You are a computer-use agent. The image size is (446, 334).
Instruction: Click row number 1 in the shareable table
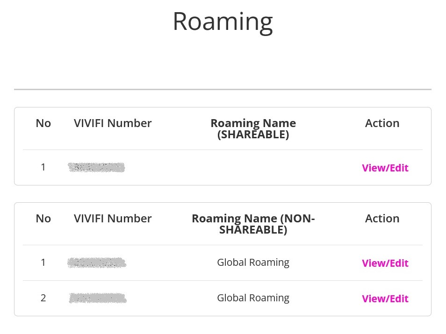[43, 167]
